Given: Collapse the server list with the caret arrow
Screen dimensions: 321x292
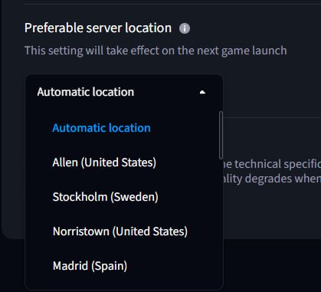Looking at the screenshot, I should [202, 92].
